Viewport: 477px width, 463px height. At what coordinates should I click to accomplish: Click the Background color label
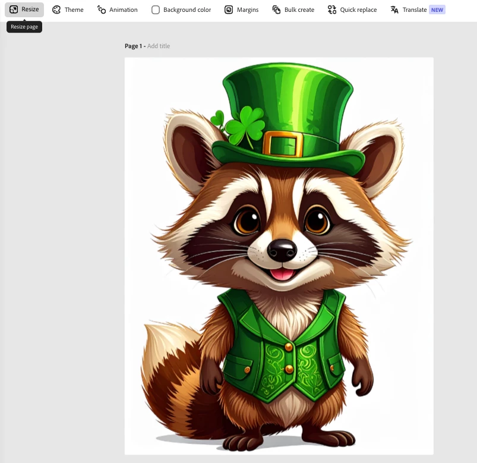click(187, 10)
